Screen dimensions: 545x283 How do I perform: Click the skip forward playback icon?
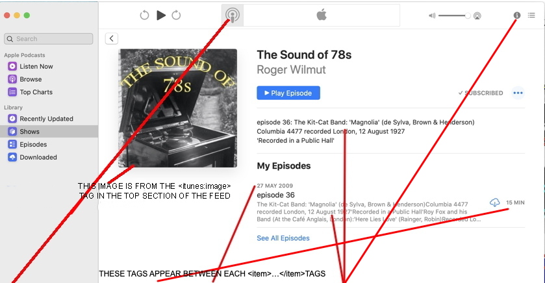pos(176,16)
